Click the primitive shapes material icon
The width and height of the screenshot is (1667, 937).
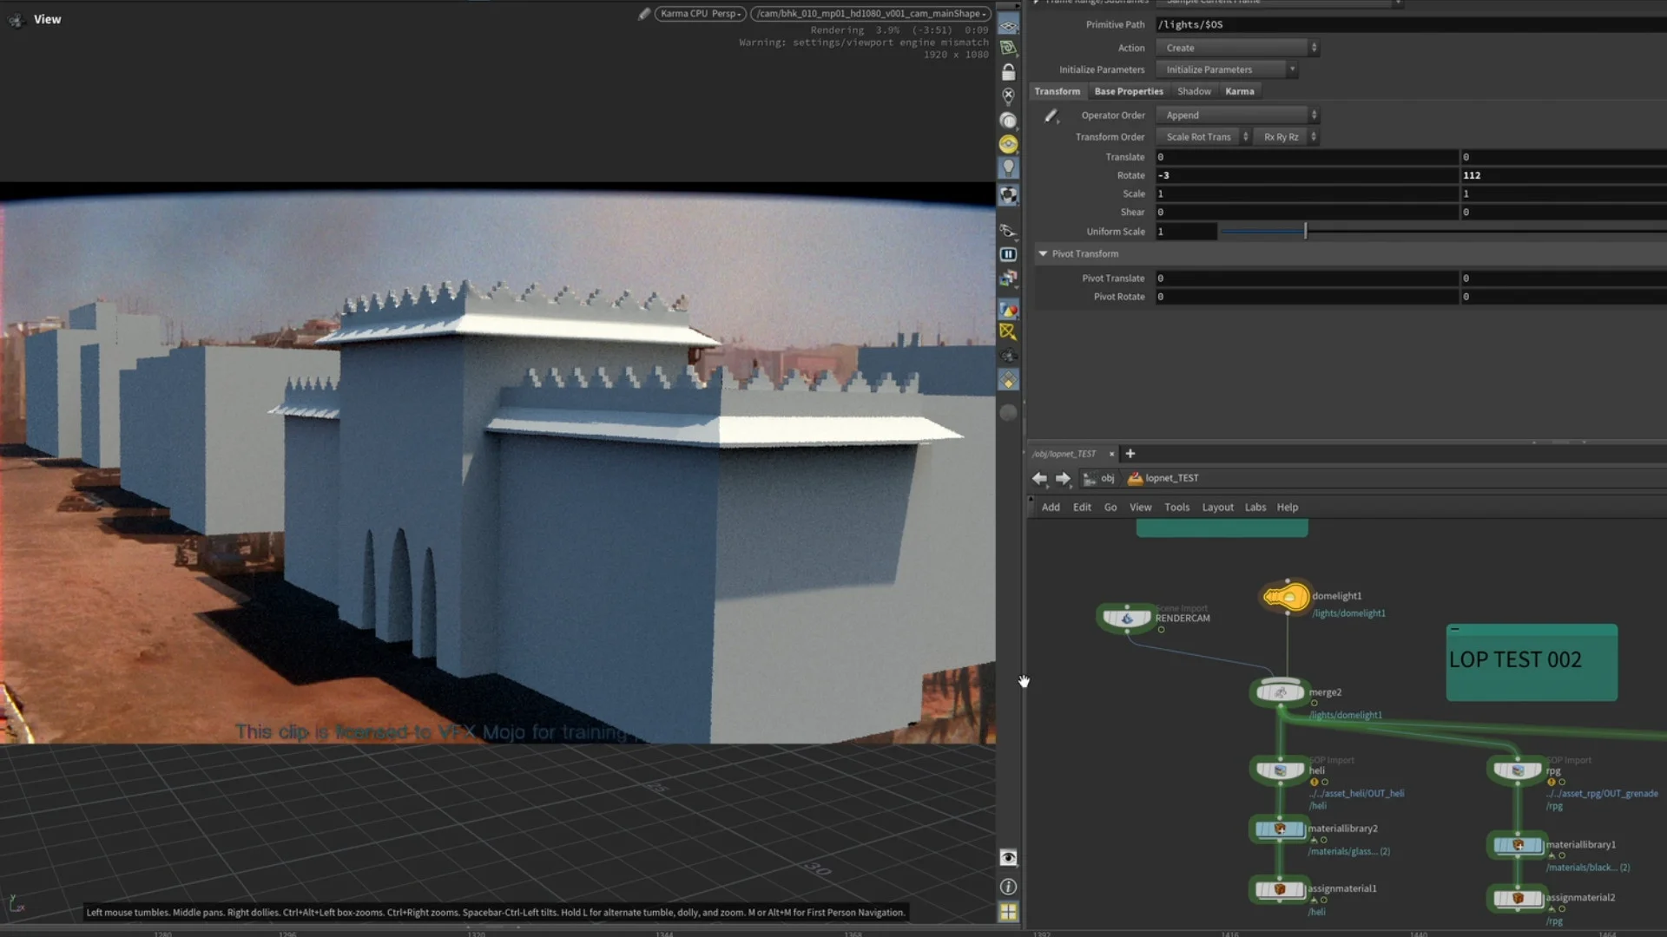pyautogui.click(x=1008, y=310)
